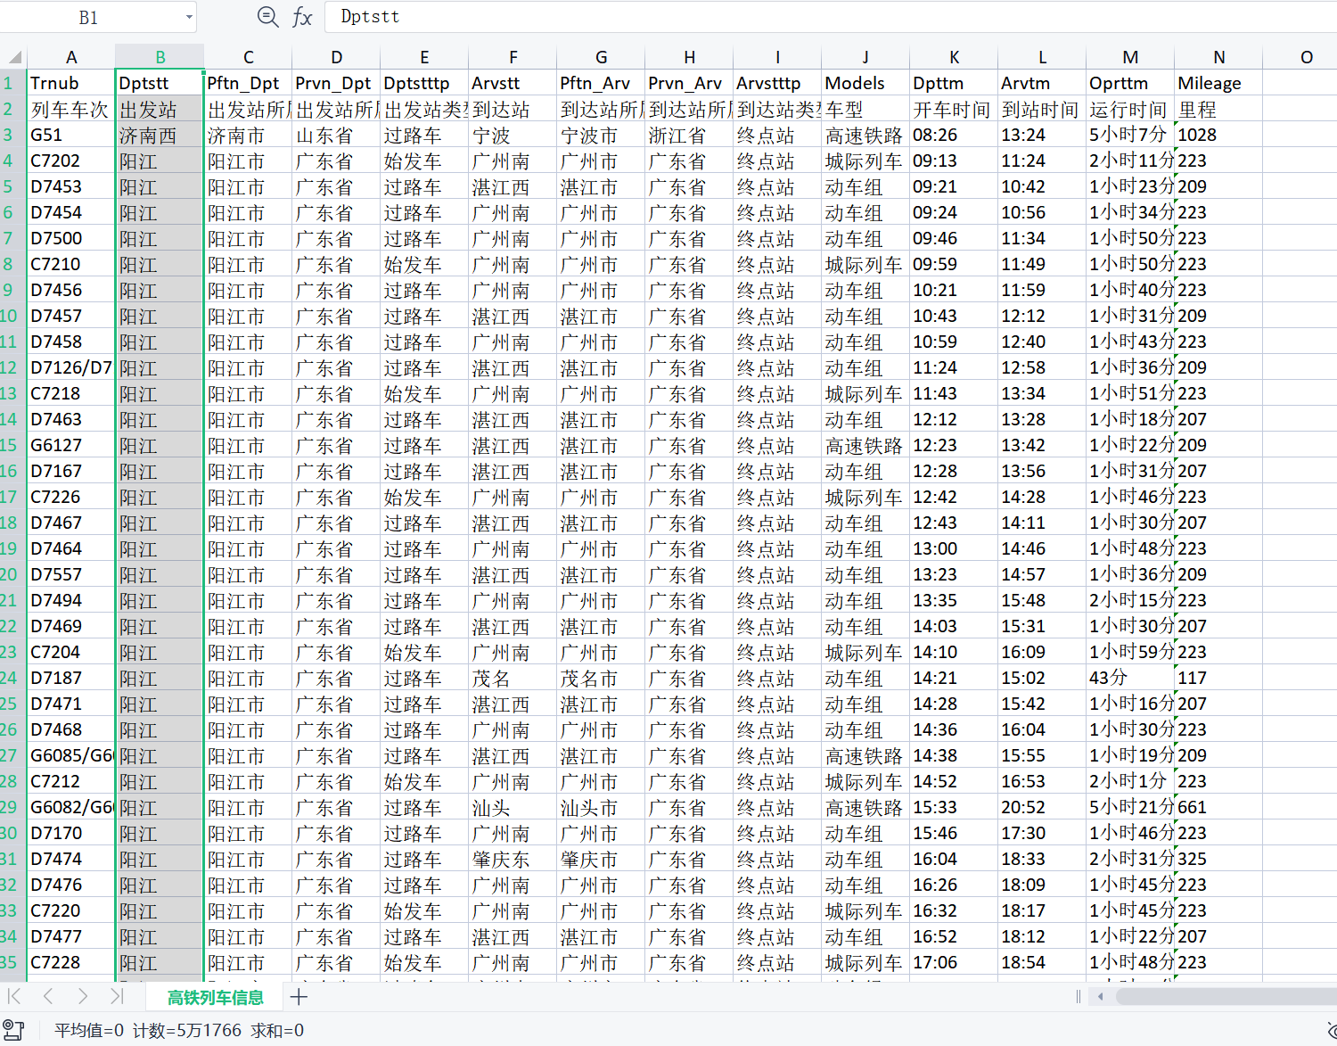1337x1046 pixels.
Task: Select column M header
Action: (1130, 57)
